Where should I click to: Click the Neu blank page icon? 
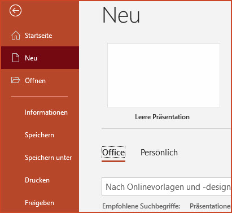(x=16, y=58)
